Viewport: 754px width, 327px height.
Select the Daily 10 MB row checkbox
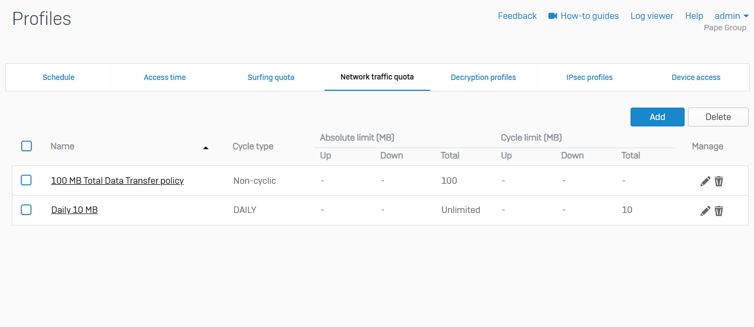click(x=26, y=210)
